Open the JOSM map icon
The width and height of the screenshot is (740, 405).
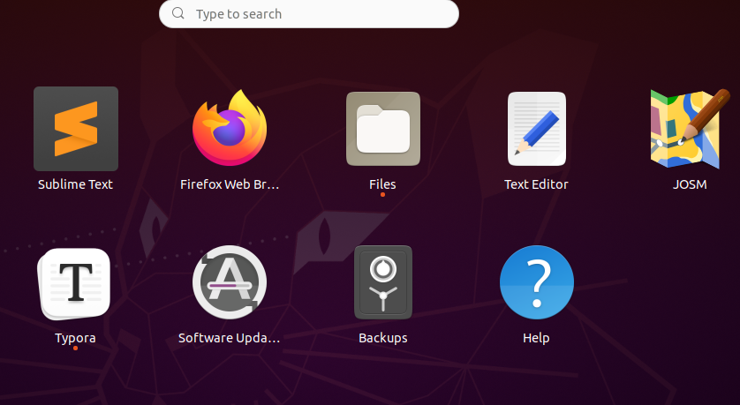690,128
